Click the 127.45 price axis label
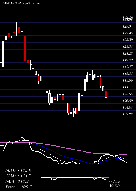The height and width of the screenshot is (191, 136). (x=127, y=33)
